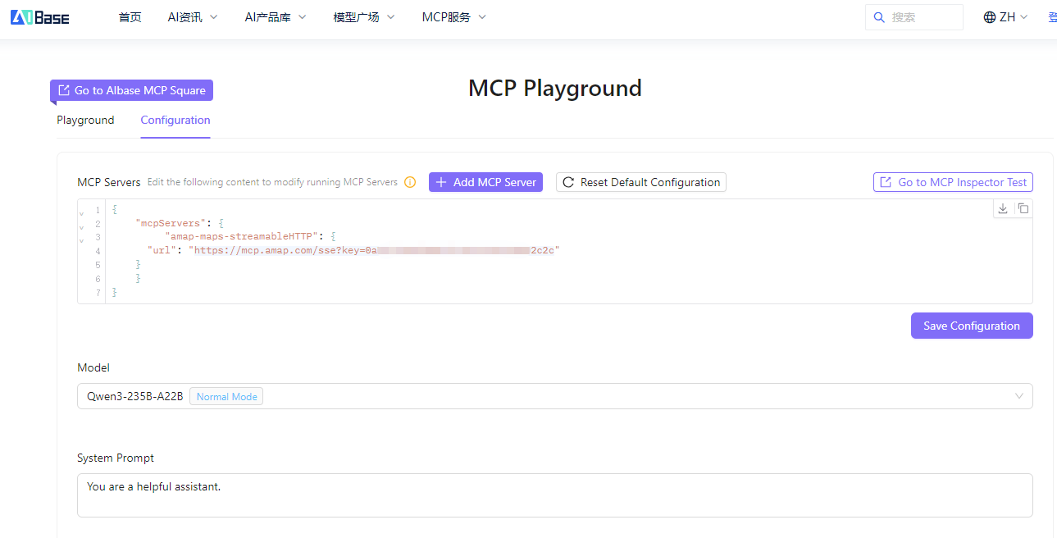Go to 首页 home page
Image resolution: width=1057 pixels, height=538 pixels.
tap(130, 17)
